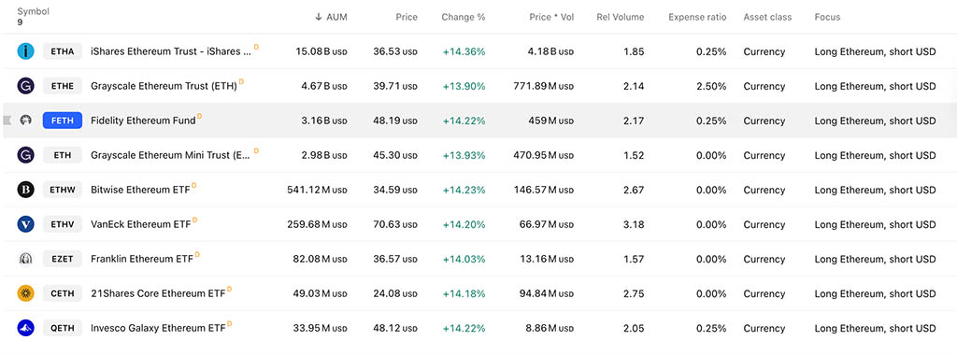Viewport: 957px width, 355px height.
Task: Click the QETH ticker badge
Action: pos(63,328)
